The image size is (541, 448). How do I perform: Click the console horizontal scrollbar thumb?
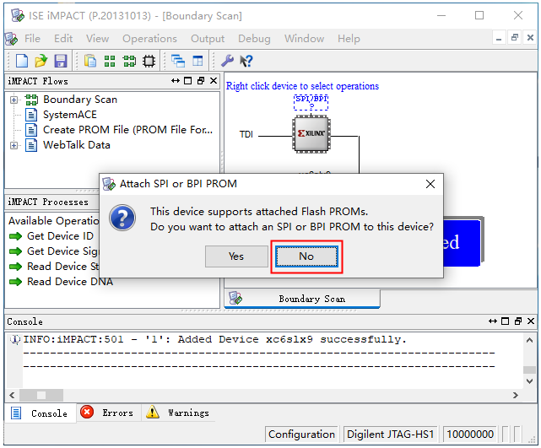pyautogui.click(x=41, y=395)
